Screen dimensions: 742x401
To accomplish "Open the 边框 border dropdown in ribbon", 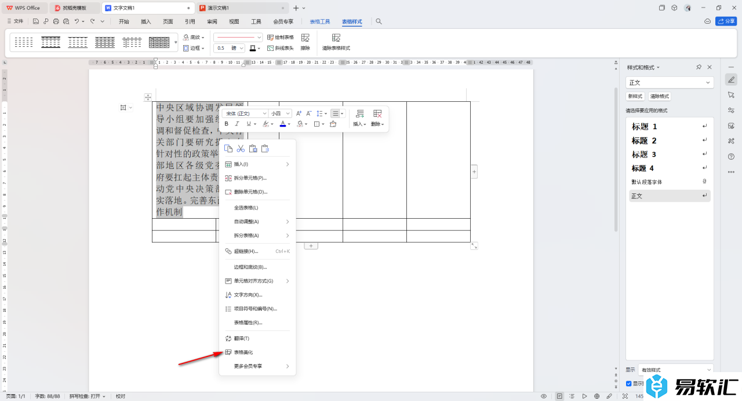I will click(194, 48).
